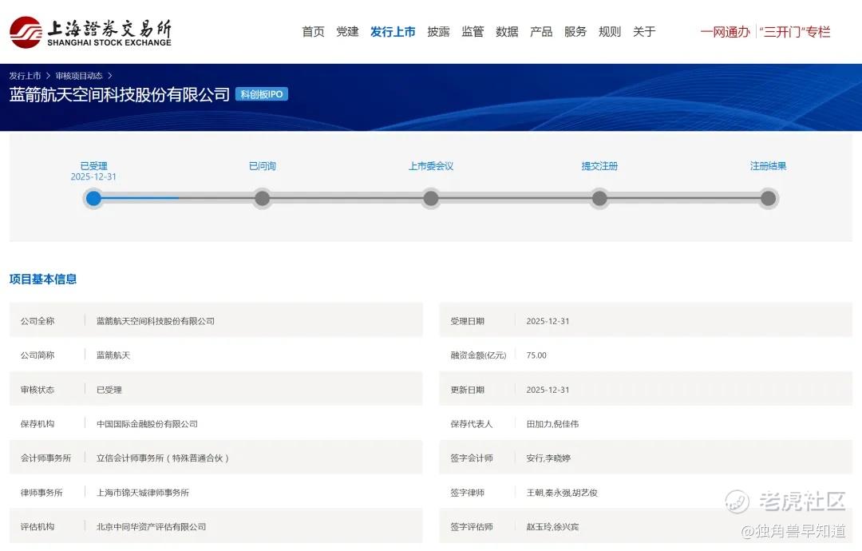This screenshot has width=862, height=551.
Task: Click the 提交注册 timeline node
Action: click(x=599, y=199)
